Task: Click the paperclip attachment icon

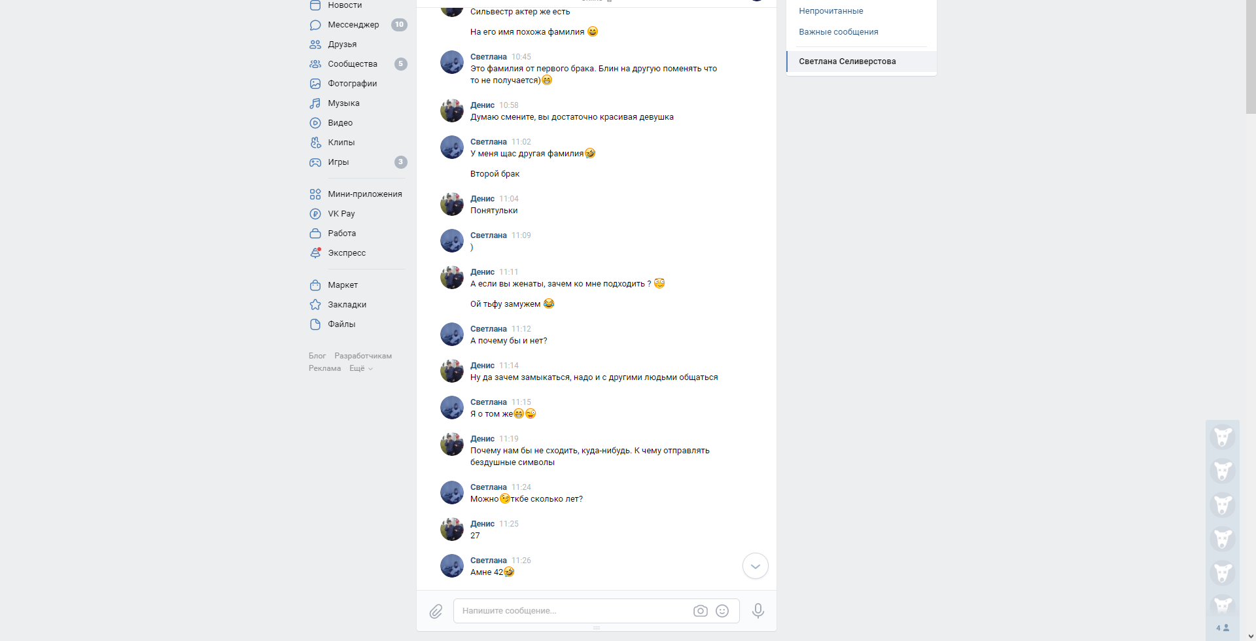Action: pyautogui.click(x=436, y=611)
